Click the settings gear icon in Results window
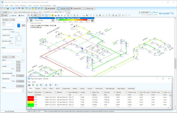The width and height of the screenshot is (177, 113). pyautogui.click(x=56, y=85)
